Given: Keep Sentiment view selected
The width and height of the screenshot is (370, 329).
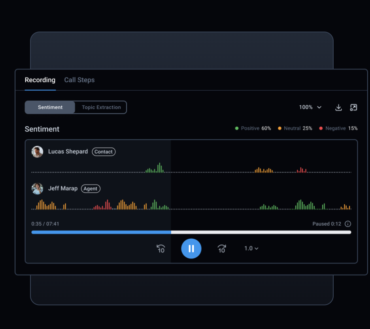Looking at the screenshot, I should (50, 107).
